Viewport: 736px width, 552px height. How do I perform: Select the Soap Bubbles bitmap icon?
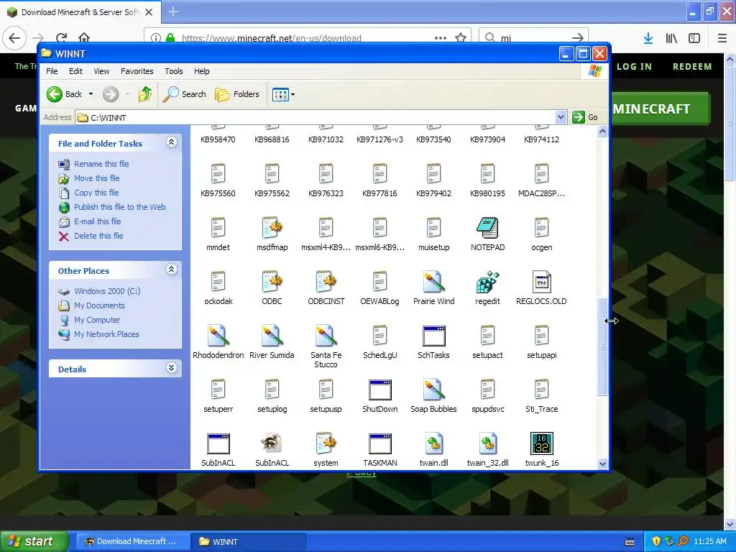coord(433,390)
